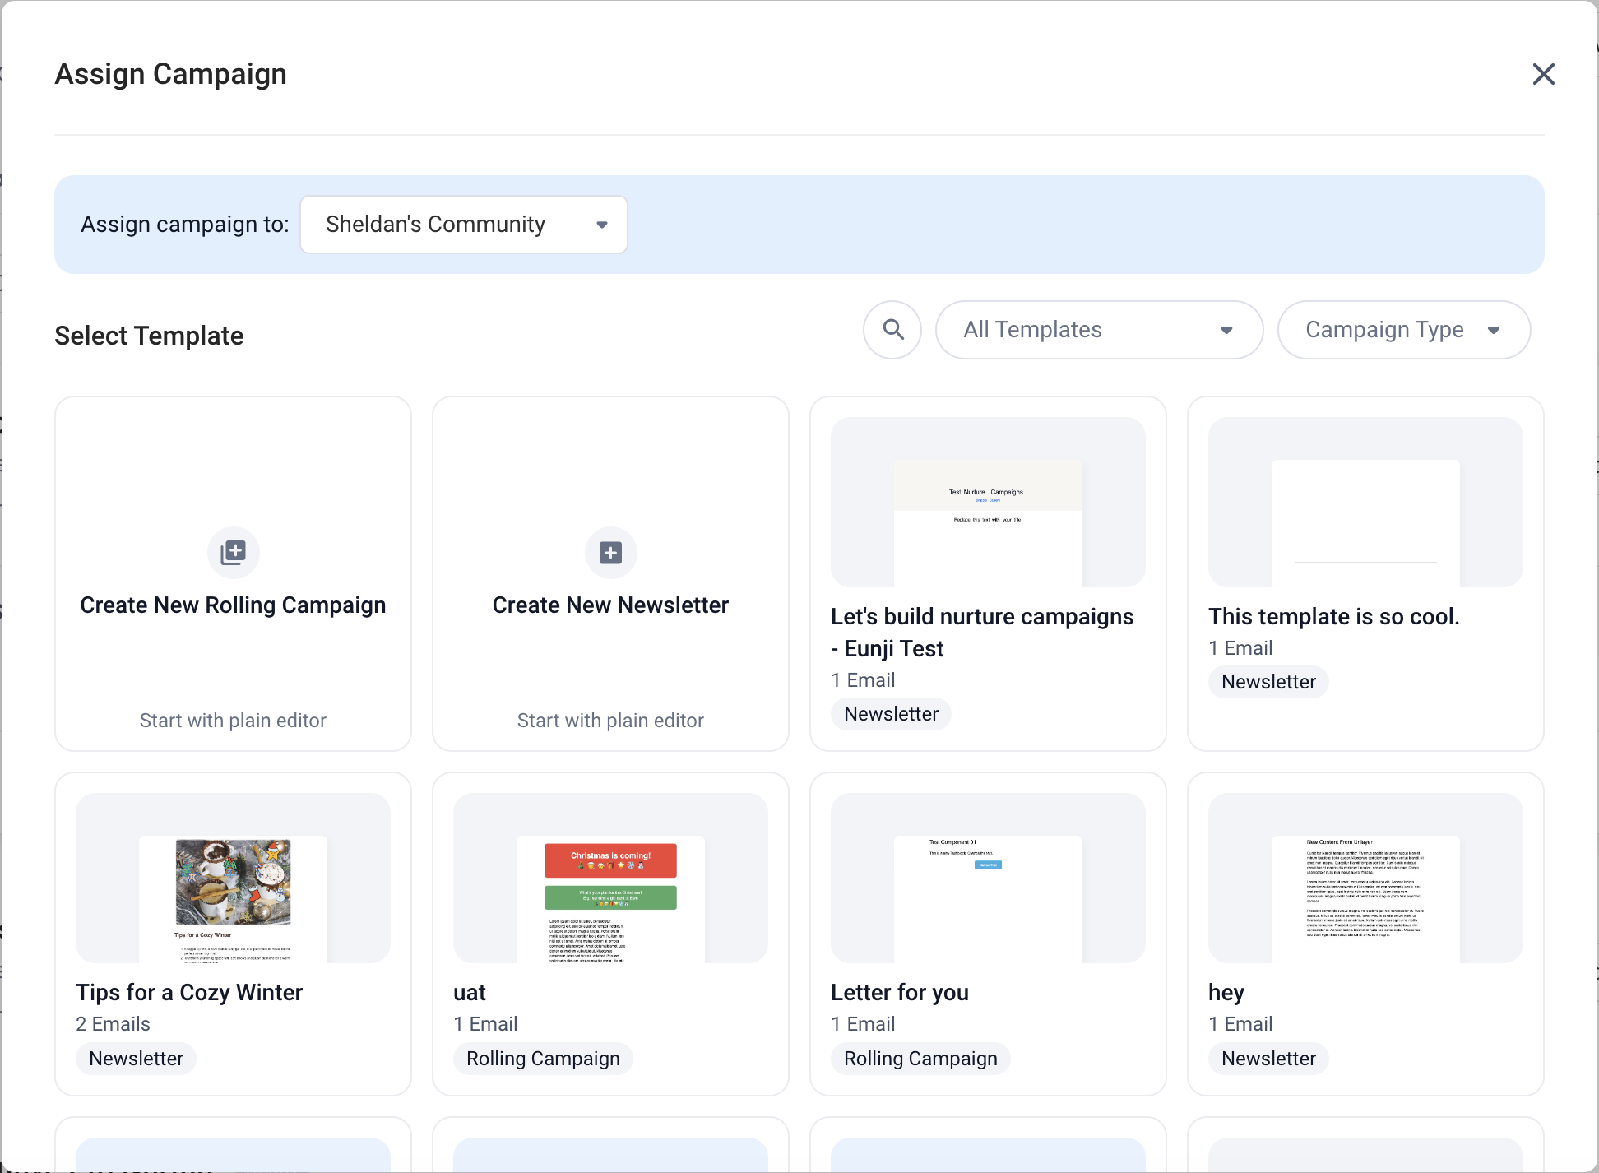Click Newsletter tag on hey card
This screenshot has width=1599, height=1173.
click(x=1268, y=1059)
